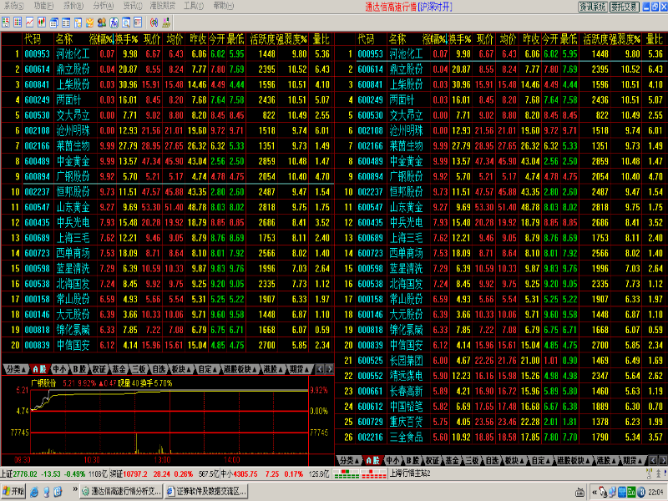Open 证券软件及数据交流区 taskbar item

click(x=207, y=492)
